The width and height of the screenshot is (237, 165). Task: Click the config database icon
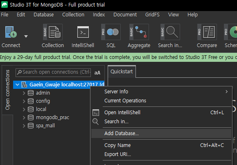coord(31,101)
